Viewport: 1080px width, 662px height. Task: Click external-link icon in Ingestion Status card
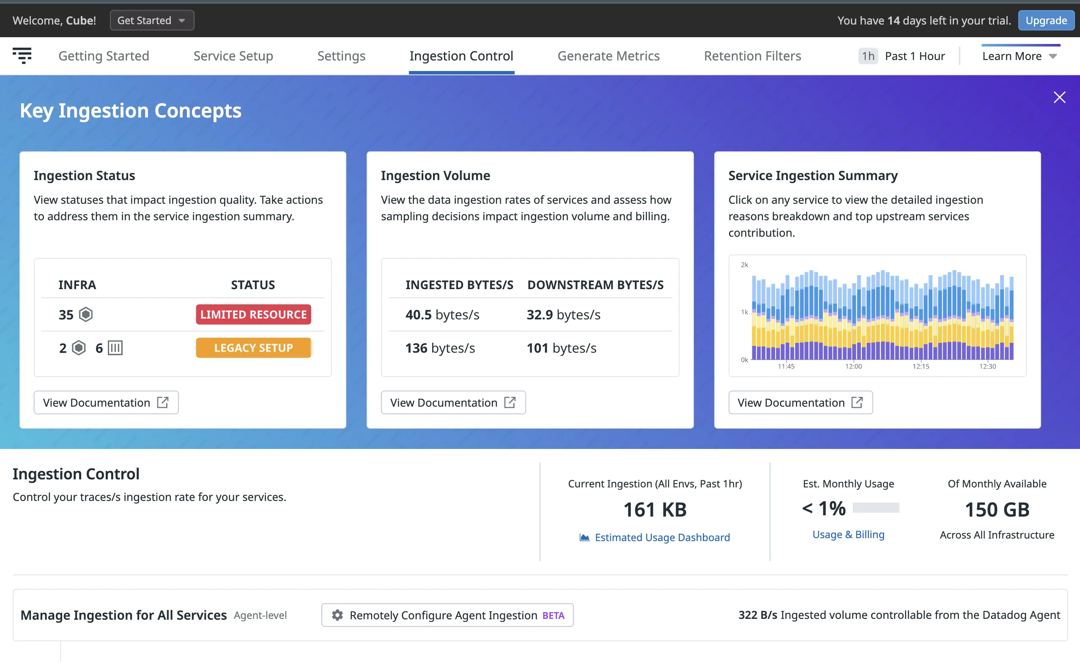pyautogui.click(x=163, y=402)
